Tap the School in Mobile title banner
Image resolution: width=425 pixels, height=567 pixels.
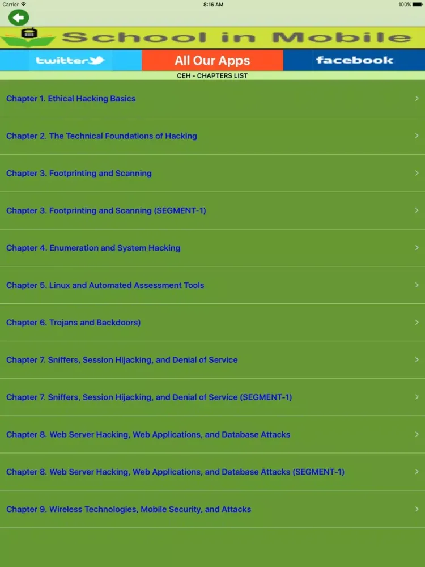212,37
